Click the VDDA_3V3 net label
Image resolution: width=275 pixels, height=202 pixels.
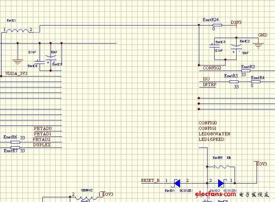[x=16, y=73]
